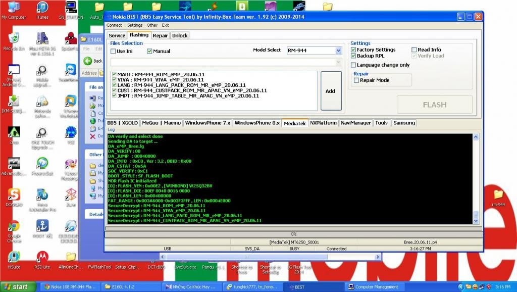Open the Mobile Upgrade desktop shortcut
Image resolution: width=517 pixels, height=292 pixels.
(42, 76)
